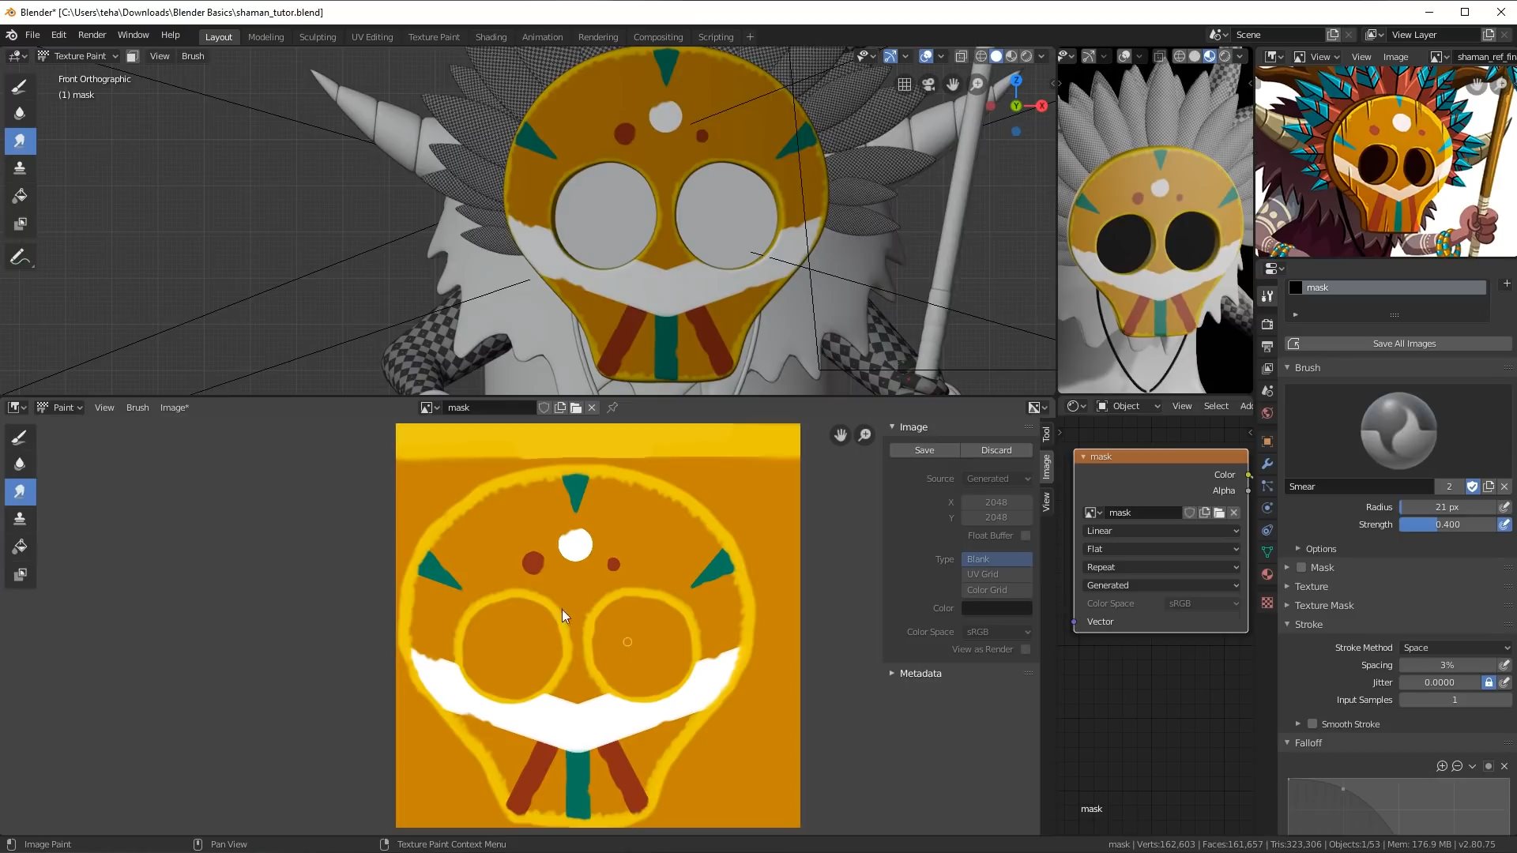
Task: Open the Linear interpolation dropdown in mask node
Action: [1161, 531]
